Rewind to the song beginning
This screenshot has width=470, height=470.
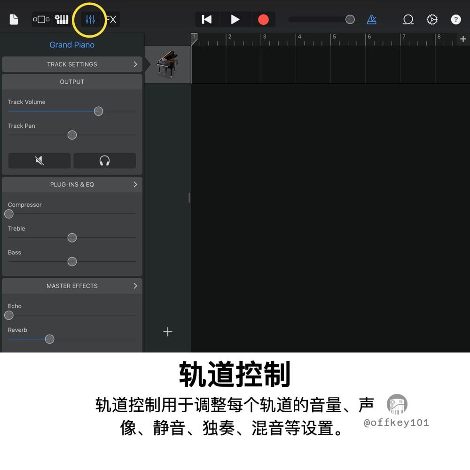(x=207, y=19)
